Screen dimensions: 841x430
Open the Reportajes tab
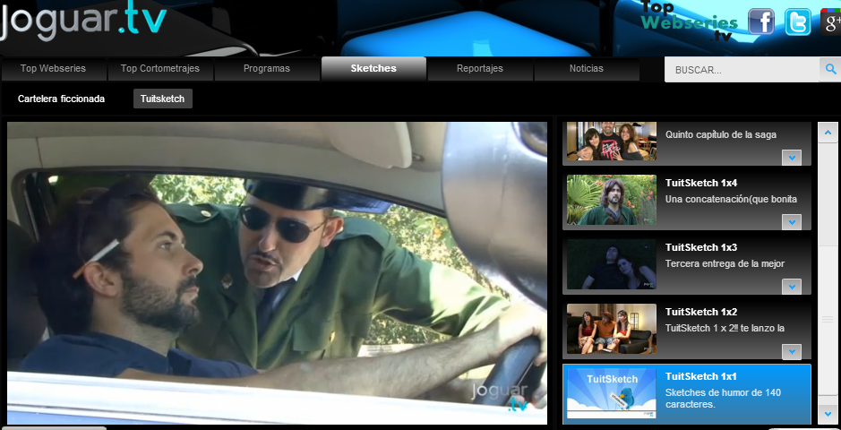[480, 69]
